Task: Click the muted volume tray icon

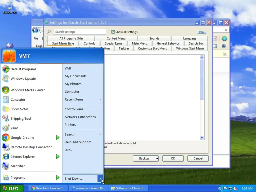Action: click(235, 188)
